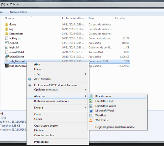Select Cambiar nombre menu entry
This screenshot has height=146, width=164.
(58, 135)
